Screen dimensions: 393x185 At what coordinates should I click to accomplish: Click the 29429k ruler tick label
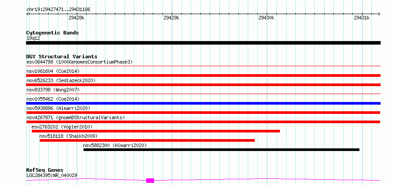171,18
